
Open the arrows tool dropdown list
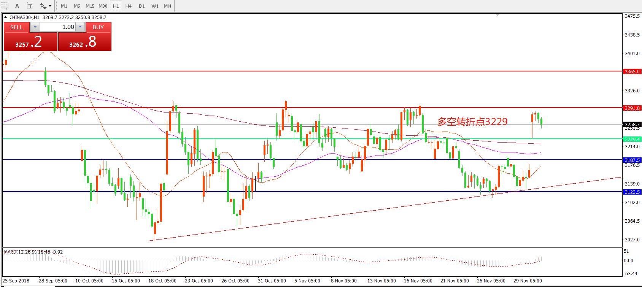coord(50,6)
